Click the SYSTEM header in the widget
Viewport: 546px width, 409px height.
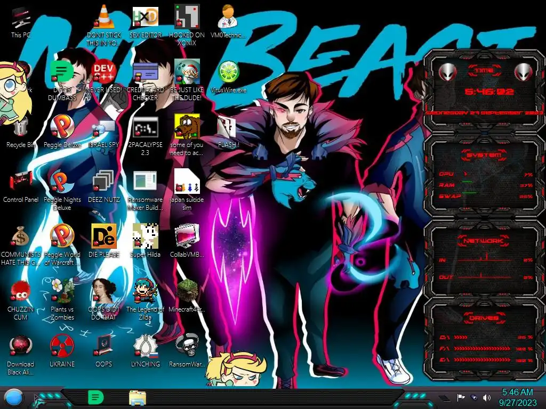click(x=484, y=155)
